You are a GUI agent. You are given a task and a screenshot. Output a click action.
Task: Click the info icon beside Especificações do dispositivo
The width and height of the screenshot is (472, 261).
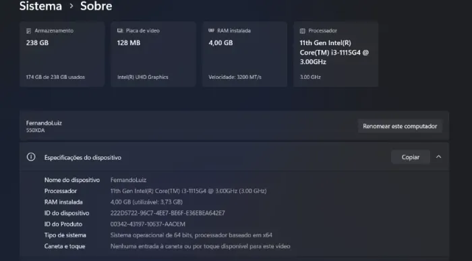[x=31, y=157]
